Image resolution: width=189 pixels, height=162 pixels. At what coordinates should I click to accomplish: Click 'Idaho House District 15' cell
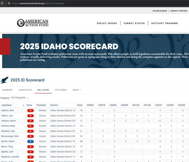click(x=63, y=141)
